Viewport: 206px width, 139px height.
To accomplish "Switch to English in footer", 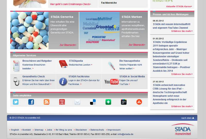I will click(14, 130).
